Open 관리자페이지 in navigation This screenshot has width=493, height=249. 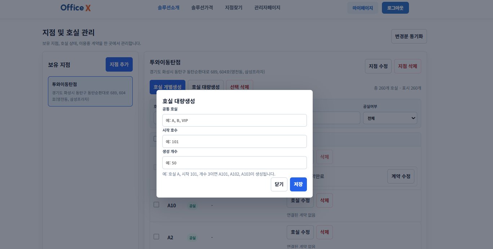click(x=267, y=8)
